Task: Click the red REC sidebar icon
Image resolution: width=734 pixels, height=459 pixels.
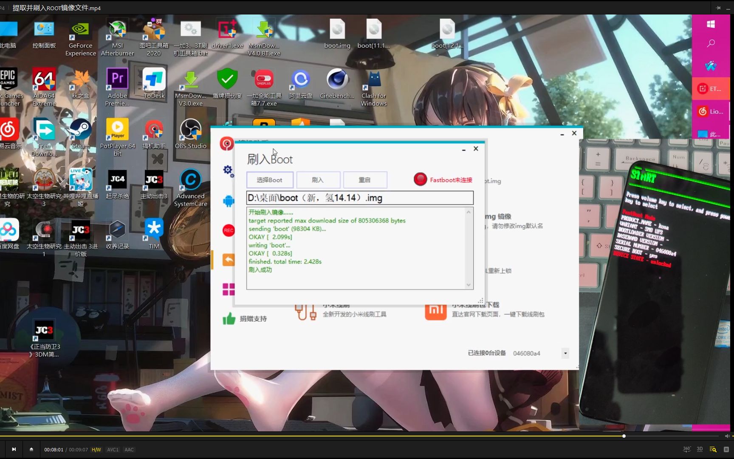Action: 229,230
